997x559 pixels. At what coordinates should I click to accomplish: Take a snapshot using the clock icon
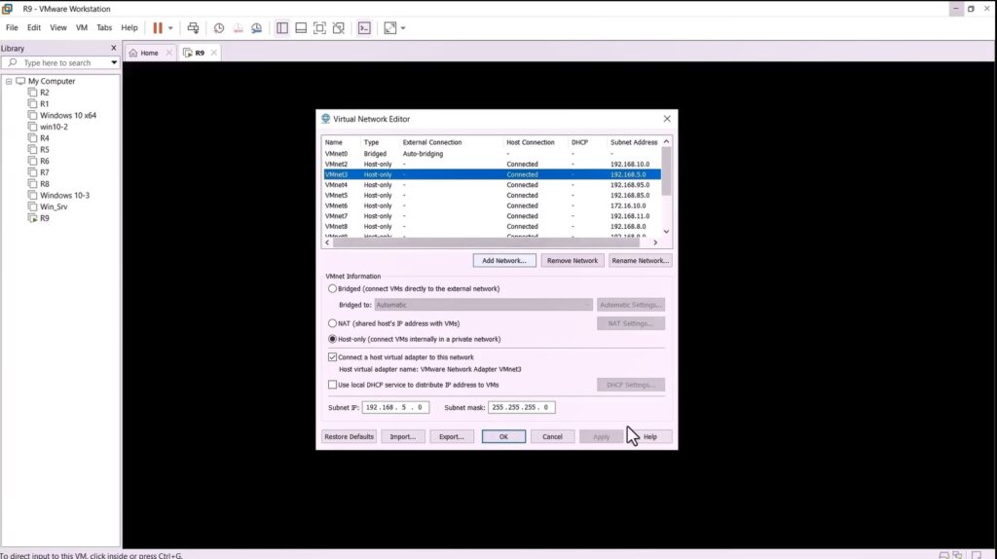pos(219,28)
